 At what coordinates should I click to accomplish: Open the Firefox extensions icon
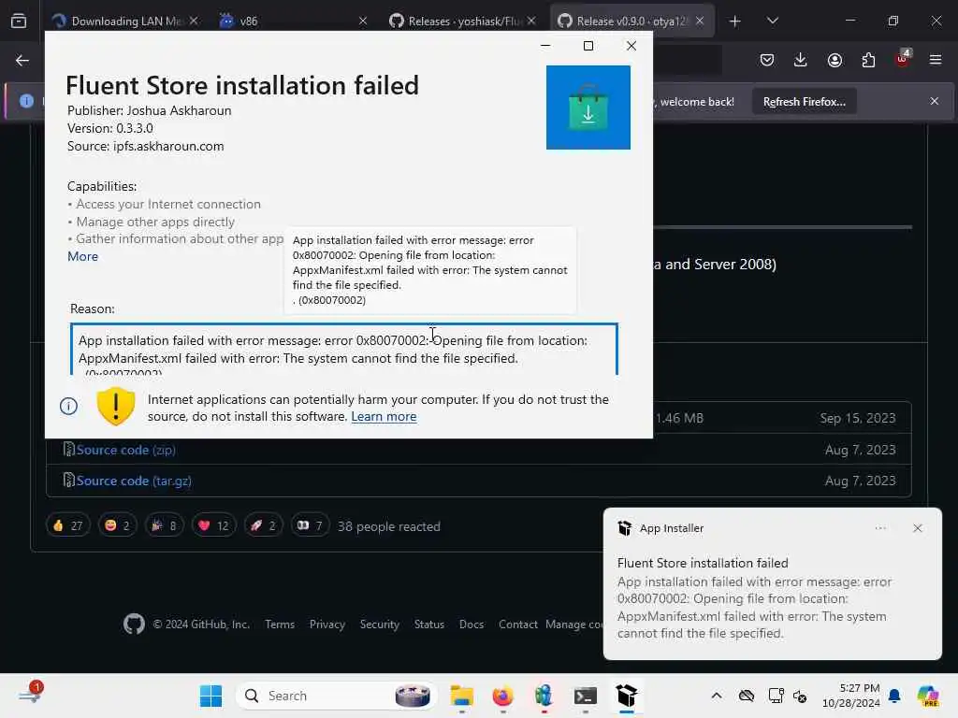click(x=868, y=60)
